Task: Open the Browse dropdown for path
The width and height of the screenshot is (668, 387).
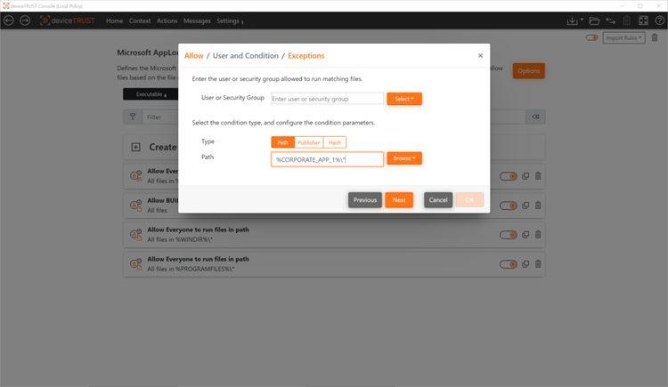Action: point(404,158)
